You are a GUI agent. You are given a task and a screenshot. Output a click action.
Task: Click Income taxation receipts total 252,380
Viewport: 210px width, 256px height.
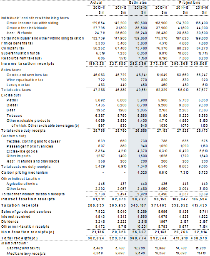[138, 64]
